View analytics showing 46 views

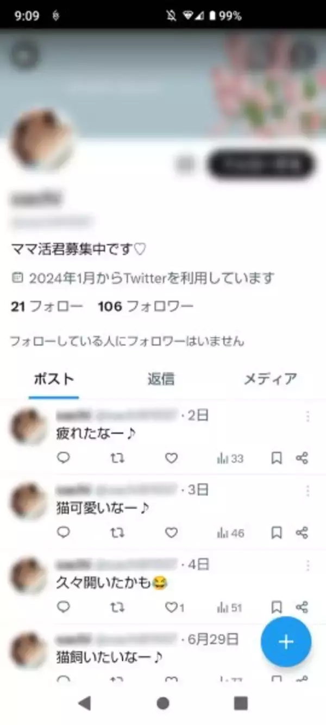tap(230, 533)
